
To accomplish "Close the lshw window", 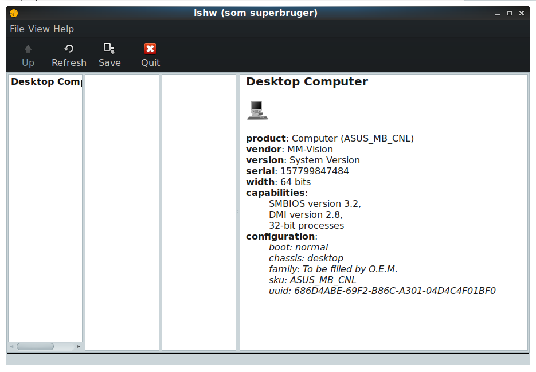I will click(521, 13).
